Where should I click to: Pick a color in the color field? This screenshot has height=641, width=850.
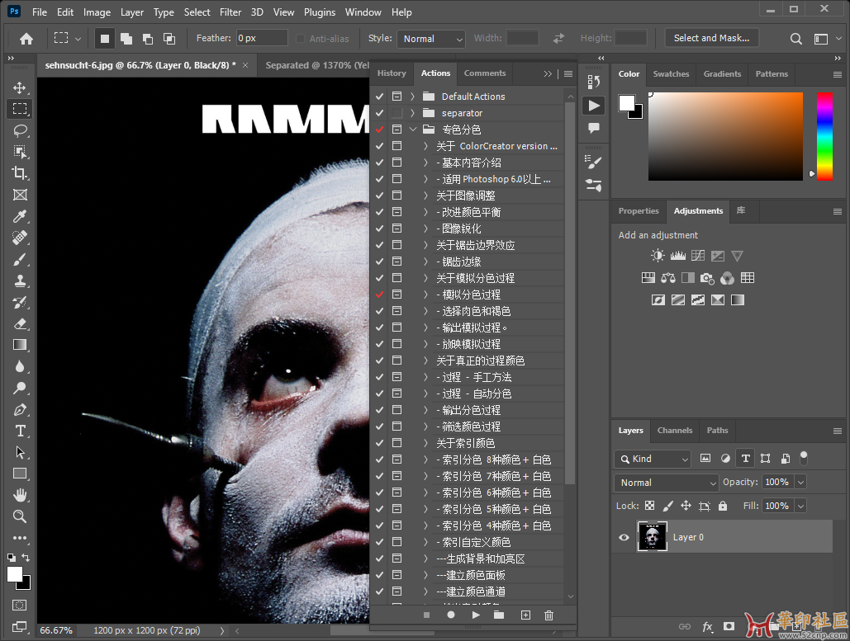[x=725, y=136]
